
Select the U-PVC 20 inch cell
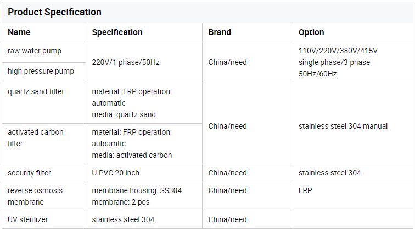[x=116, y=173]
